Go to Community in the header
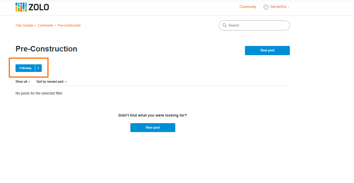The width and height of the screenshot is (354, 183). 248,7
